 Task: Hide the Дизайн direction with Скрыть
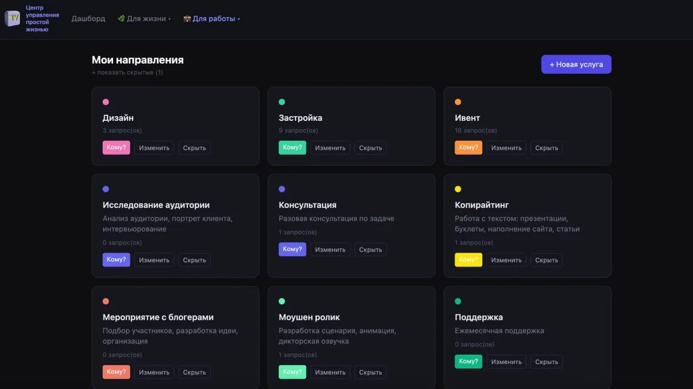[195, 148]
